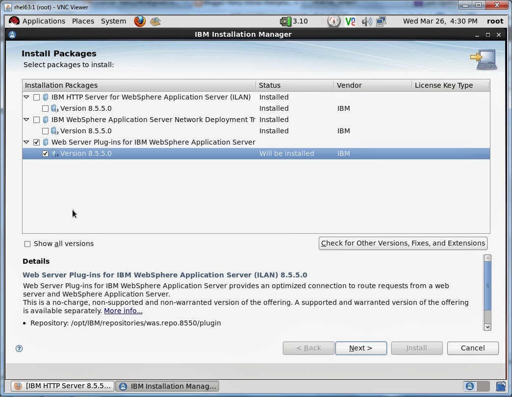This screenshot has width=512, height=397.
Task: Collapse the Web Server Plug-ins tree entry
Action: pyautogui.click(x=26, y=142)
